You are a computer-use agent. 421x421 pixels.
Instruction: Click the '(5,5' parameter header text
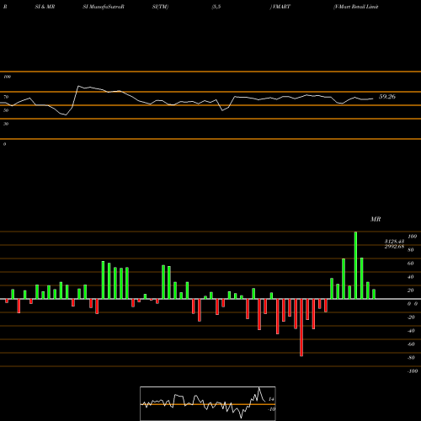(x=216, y=7)
